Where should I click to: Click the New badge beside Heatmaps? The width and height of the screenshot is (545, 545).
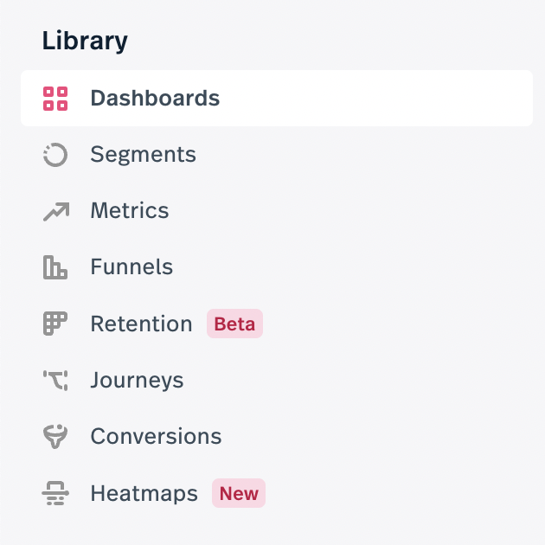239,493
